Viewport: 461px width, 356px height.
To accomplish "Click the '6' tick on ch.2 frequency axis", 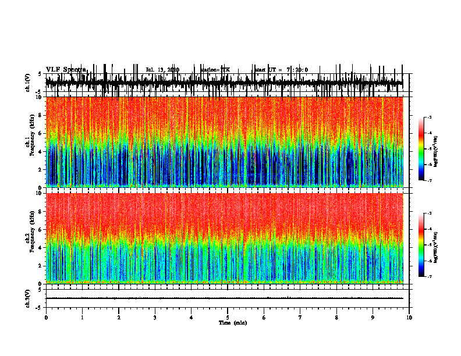I will (40, 230).
